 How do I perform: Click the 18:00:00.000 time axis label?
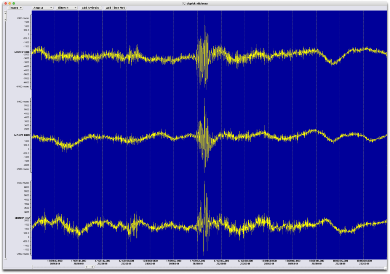click(269, 261)
